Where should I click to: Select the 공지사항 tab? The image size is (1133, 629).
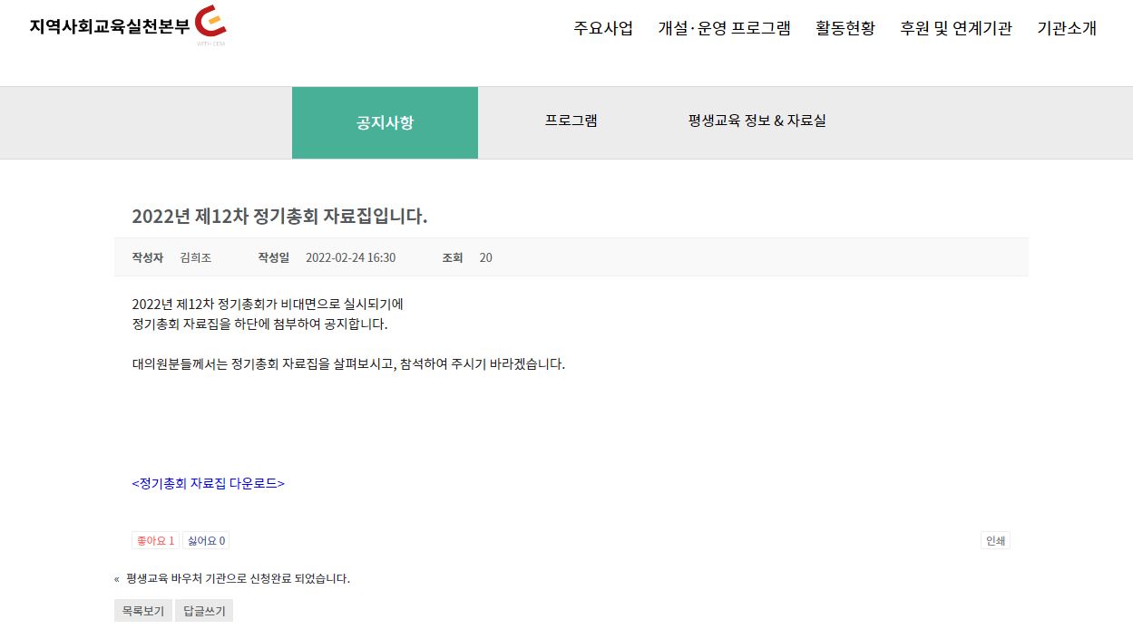pos(385,122)
